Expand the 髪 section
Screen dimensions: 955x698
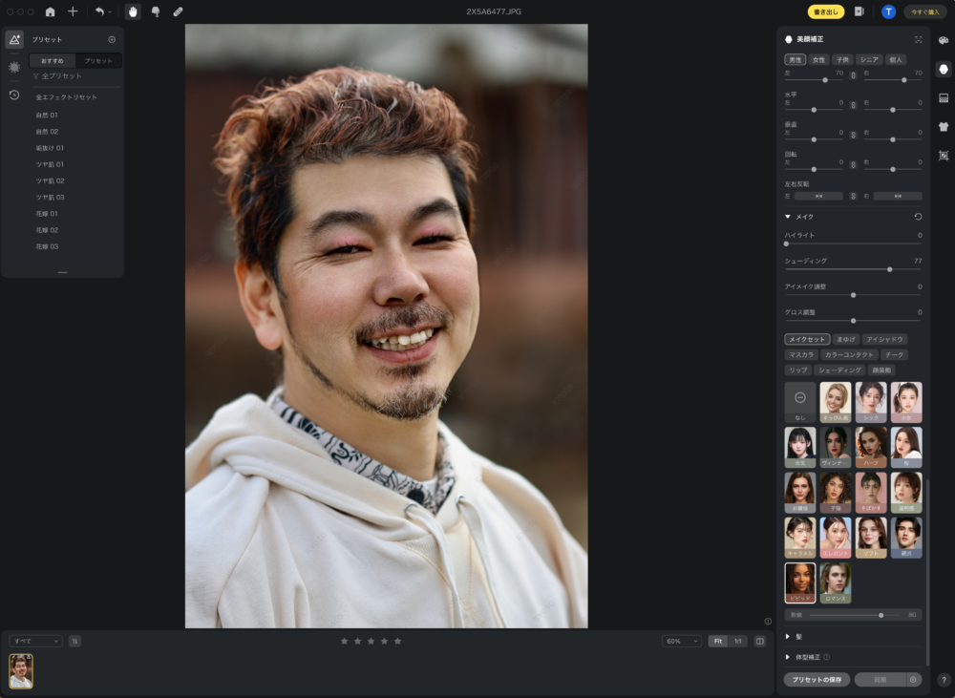tap(788, 636)
